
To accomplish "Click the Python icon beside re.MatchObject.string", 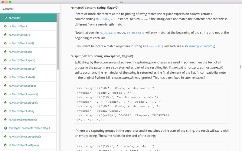I will click(x=5, y=111).
